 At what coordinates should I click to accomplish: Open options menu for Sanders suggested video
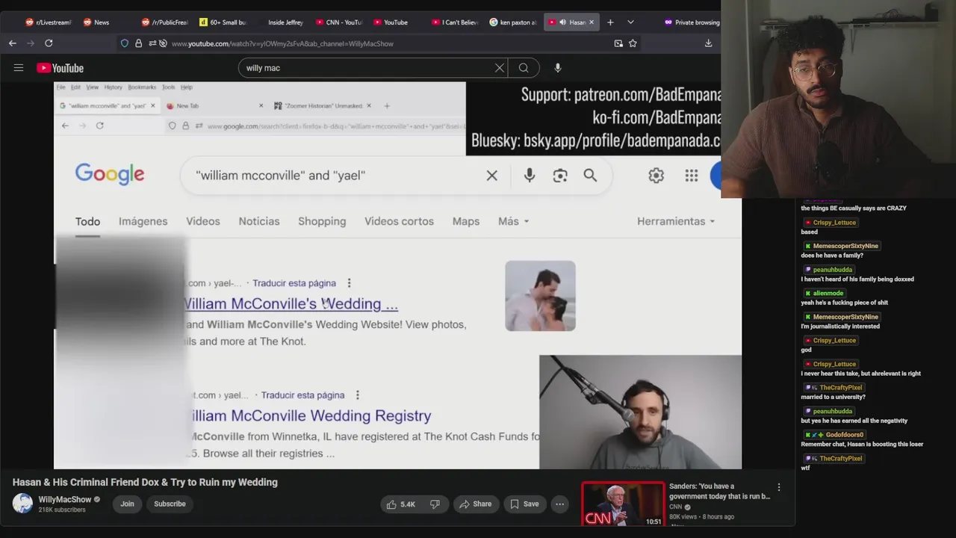click(779, 487)
